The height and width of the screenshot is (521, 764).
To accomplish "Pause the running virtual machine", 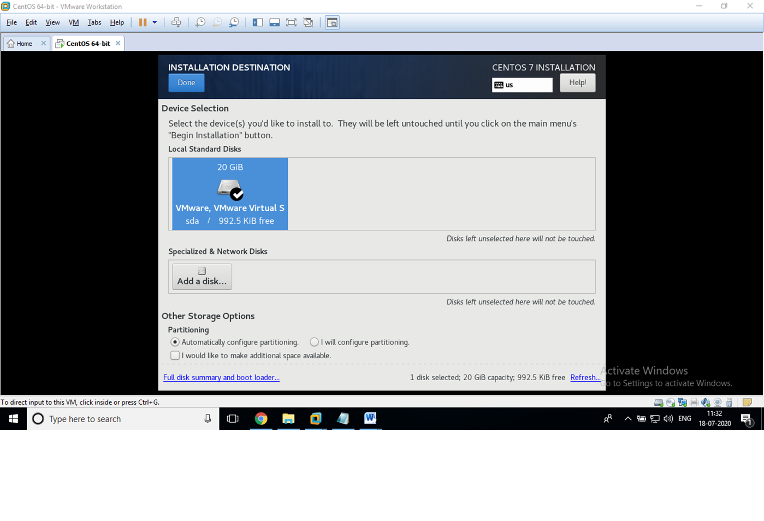I will click(144, 22).
